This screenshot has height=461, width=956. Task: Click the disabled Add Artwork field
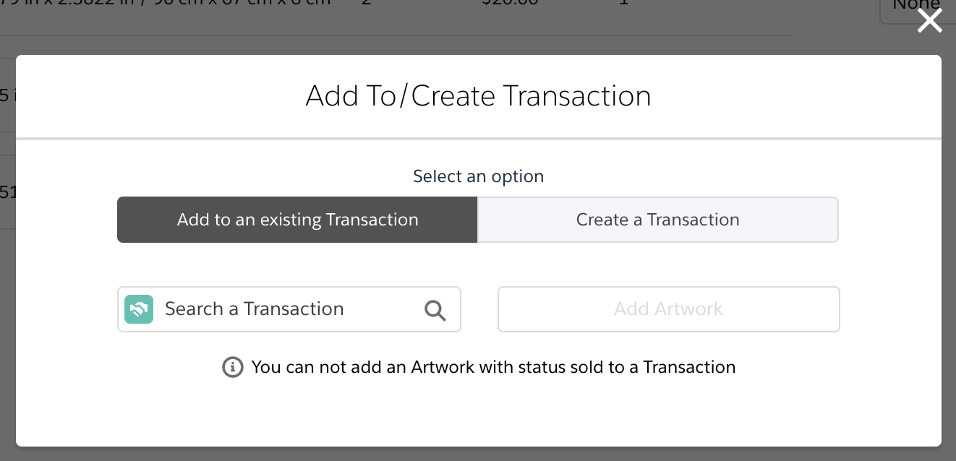point(667,309)
